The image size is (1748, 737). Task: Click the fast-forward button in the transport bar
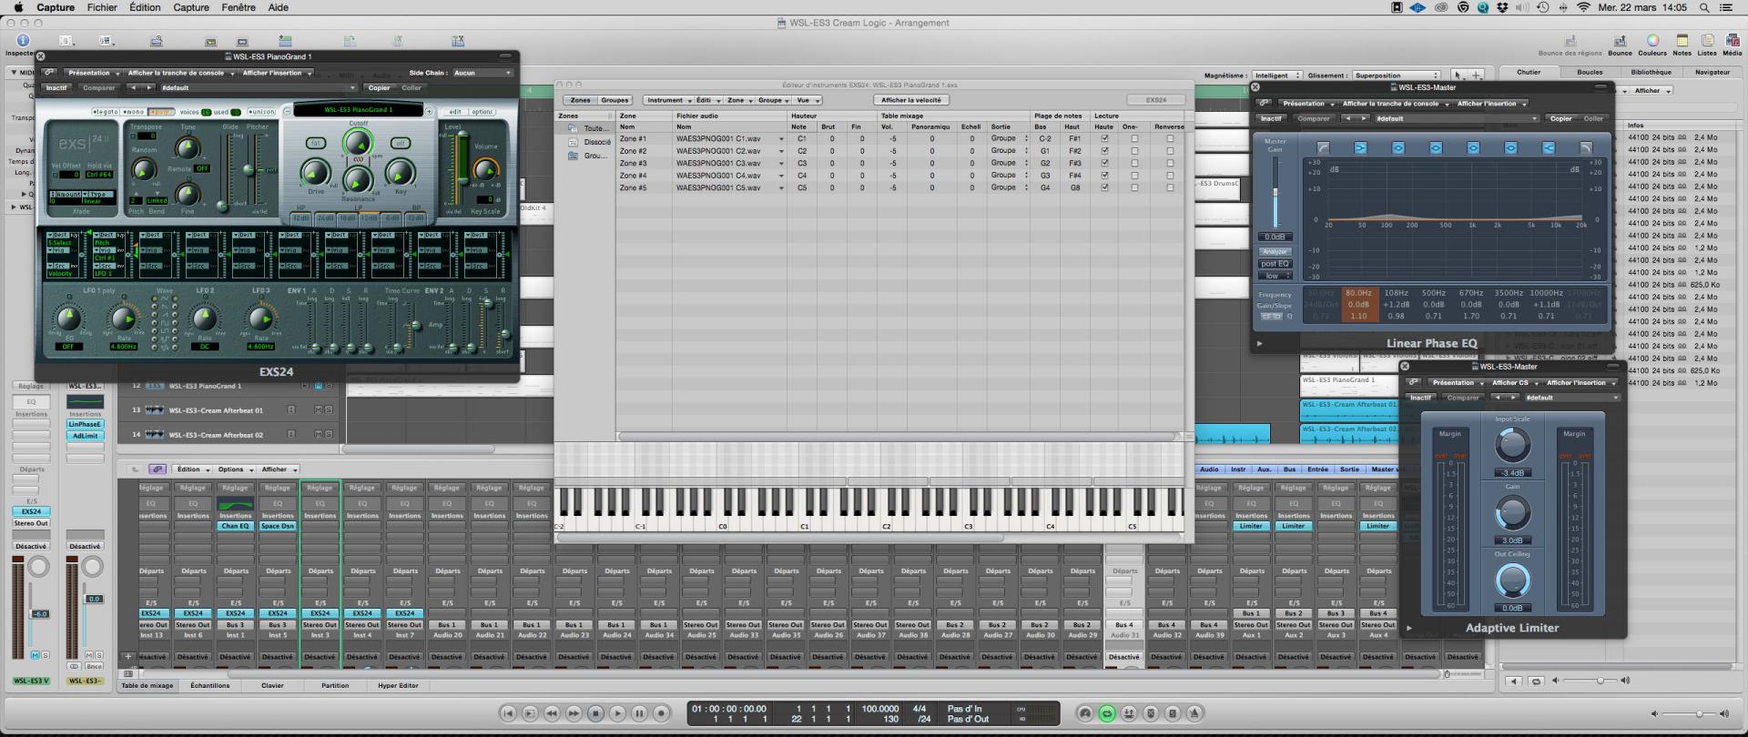click(574, 714)
